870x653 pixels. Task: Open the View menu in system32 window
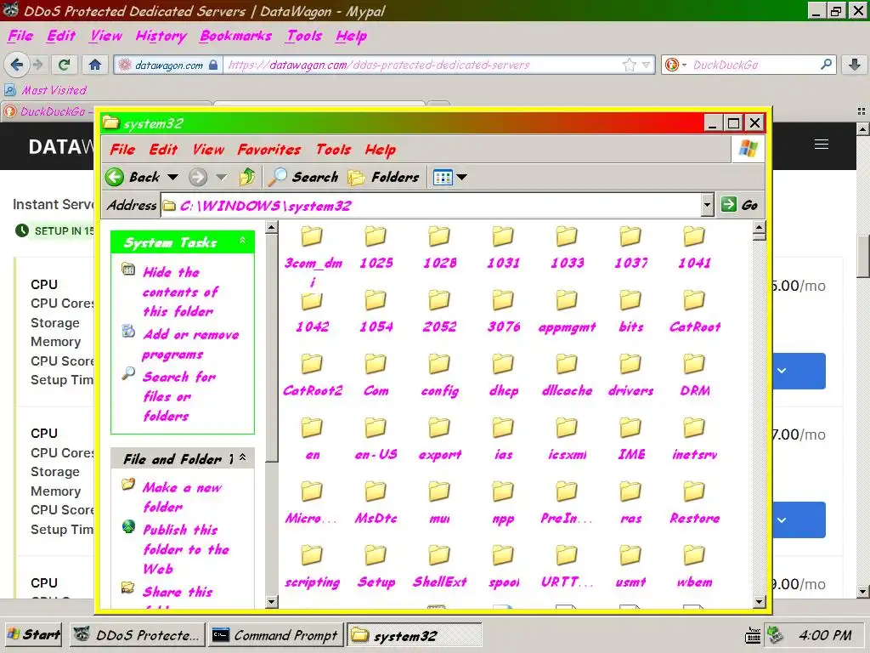pyautogui.click(x=208, y=150)
